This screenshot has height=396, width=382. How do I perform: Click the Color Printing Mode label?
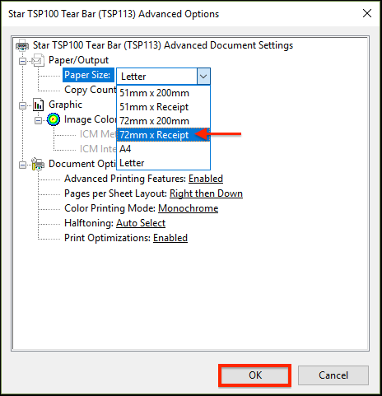[x=110, y=208]
